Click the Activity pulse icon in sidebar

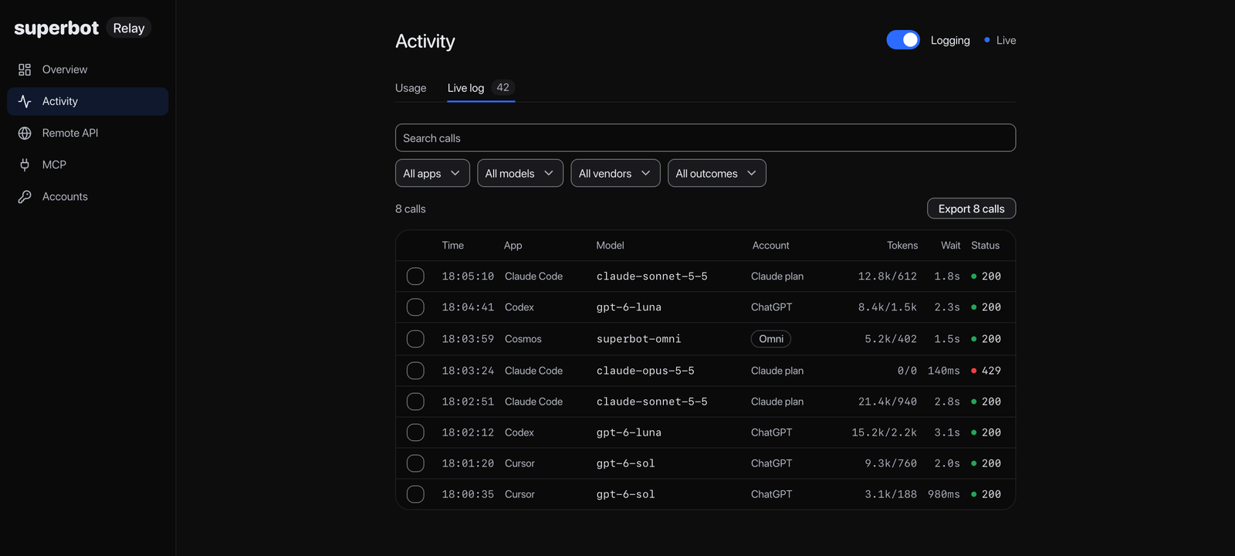pyautogui.click(x=25, y=101)
